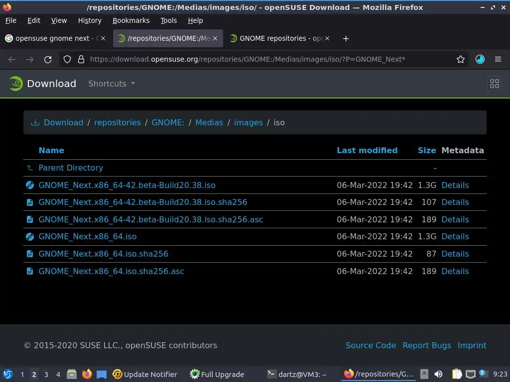Open the repositories breadcrumb link
This screenshot has height=382, width=510.
[117, 122]
